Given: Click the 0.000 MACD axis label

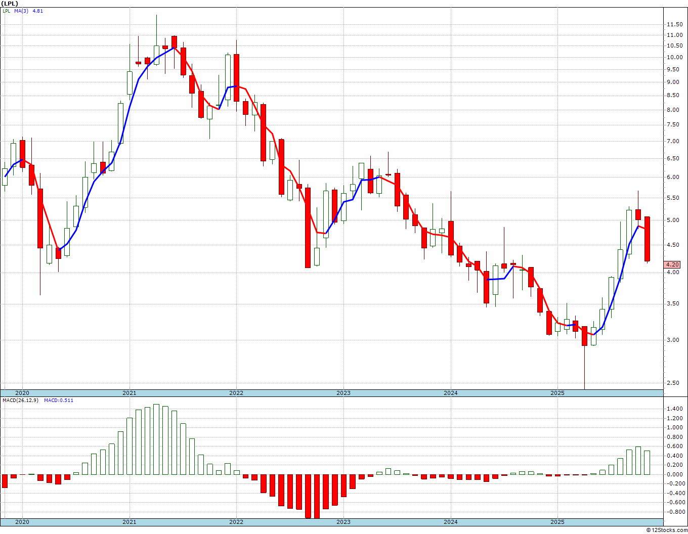Looking at the screenshot, I should pyautogui.click(x=674, y=475).
